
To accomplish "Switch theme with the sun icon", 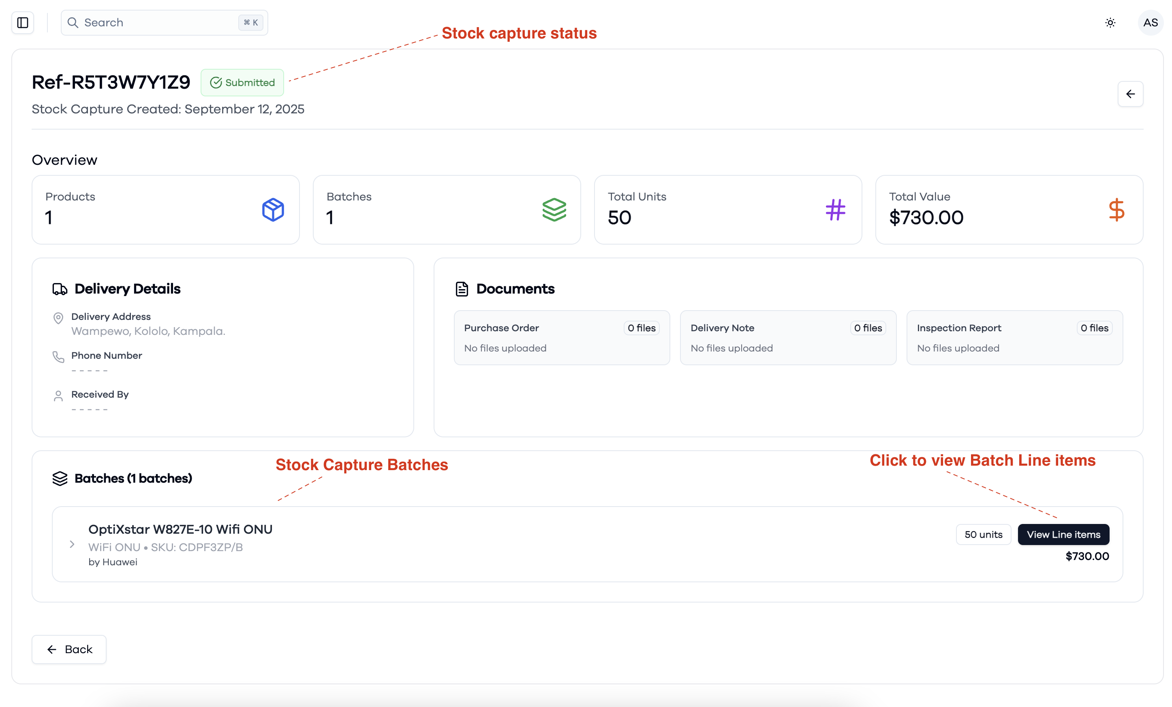I will (x=1110, y=22).
